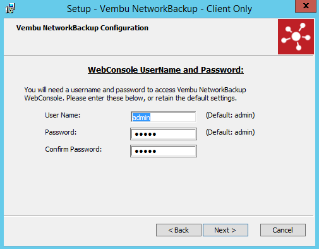The height and width of the screenshot is (249, 319).
Task: Click the Default admin hint beside Password
Action: pyautogui.click(x=230, y=132)
